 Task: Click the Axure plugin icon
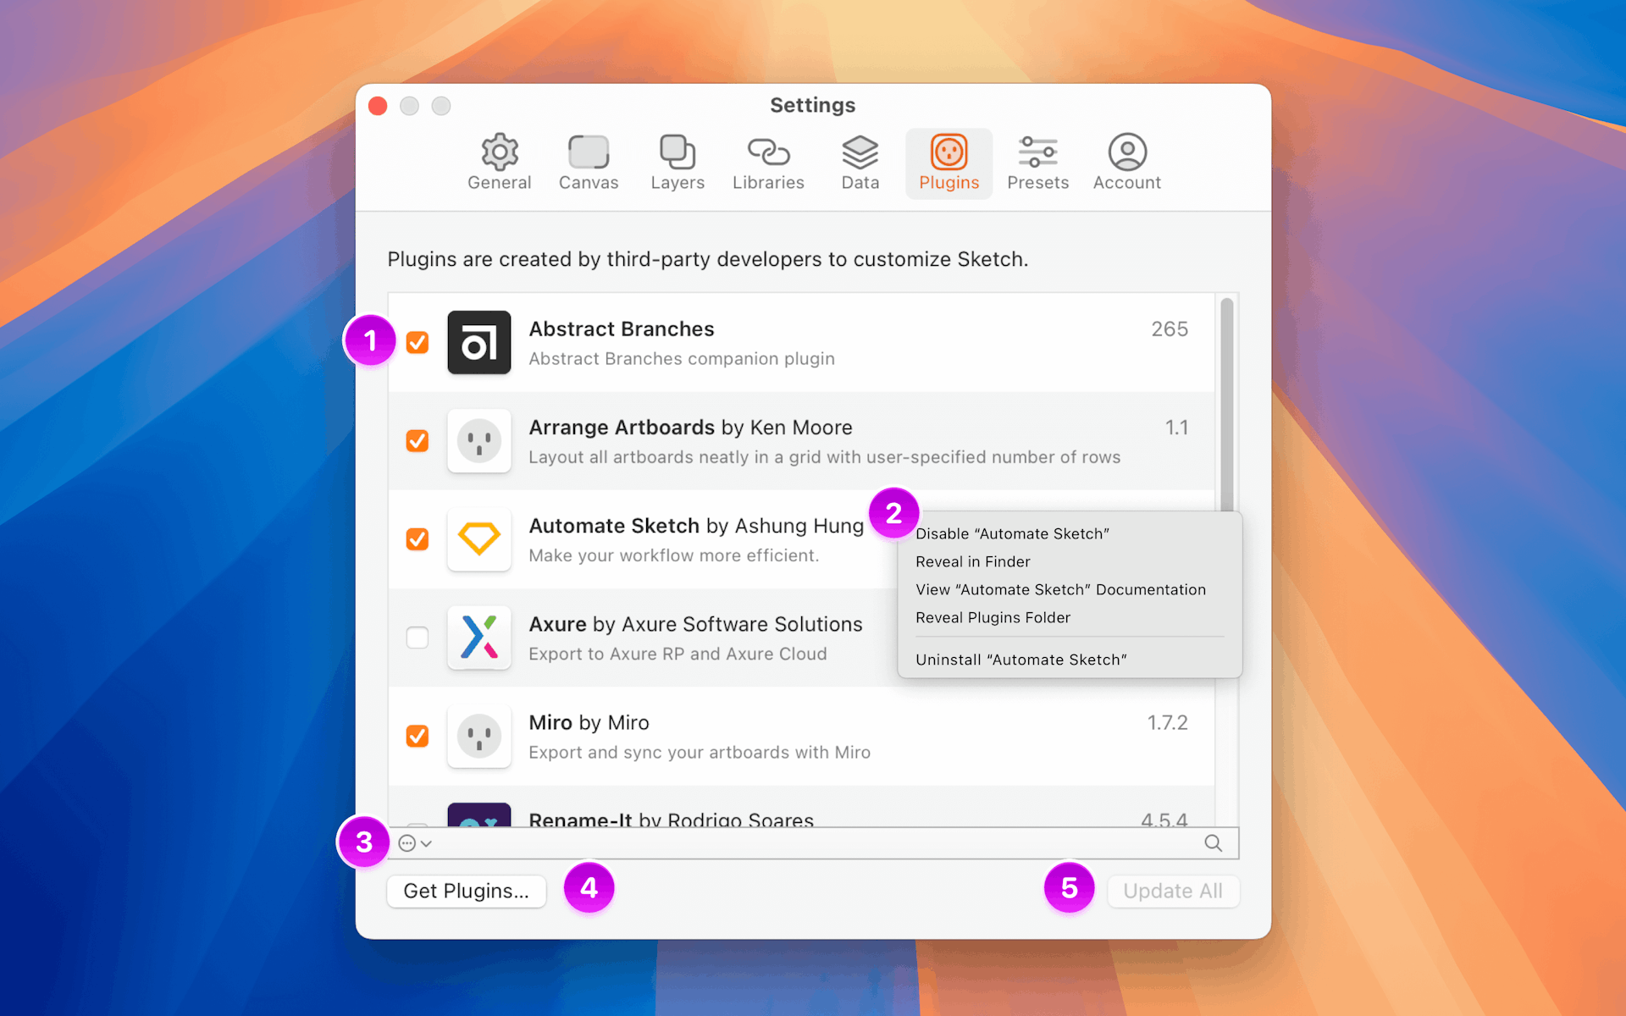pyautogui.click(x=479, y=638)
